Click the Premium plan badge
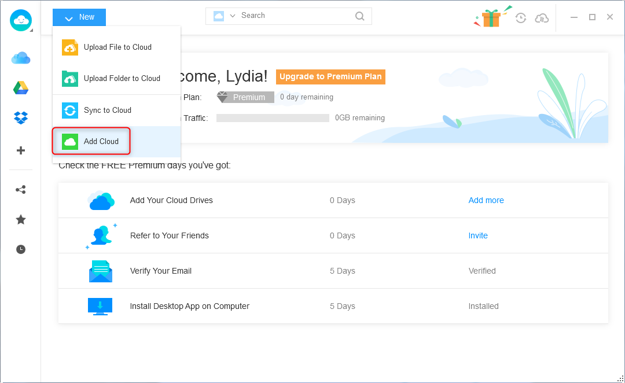The height and width of the screenshot is (383, 625). coord(245,97)
